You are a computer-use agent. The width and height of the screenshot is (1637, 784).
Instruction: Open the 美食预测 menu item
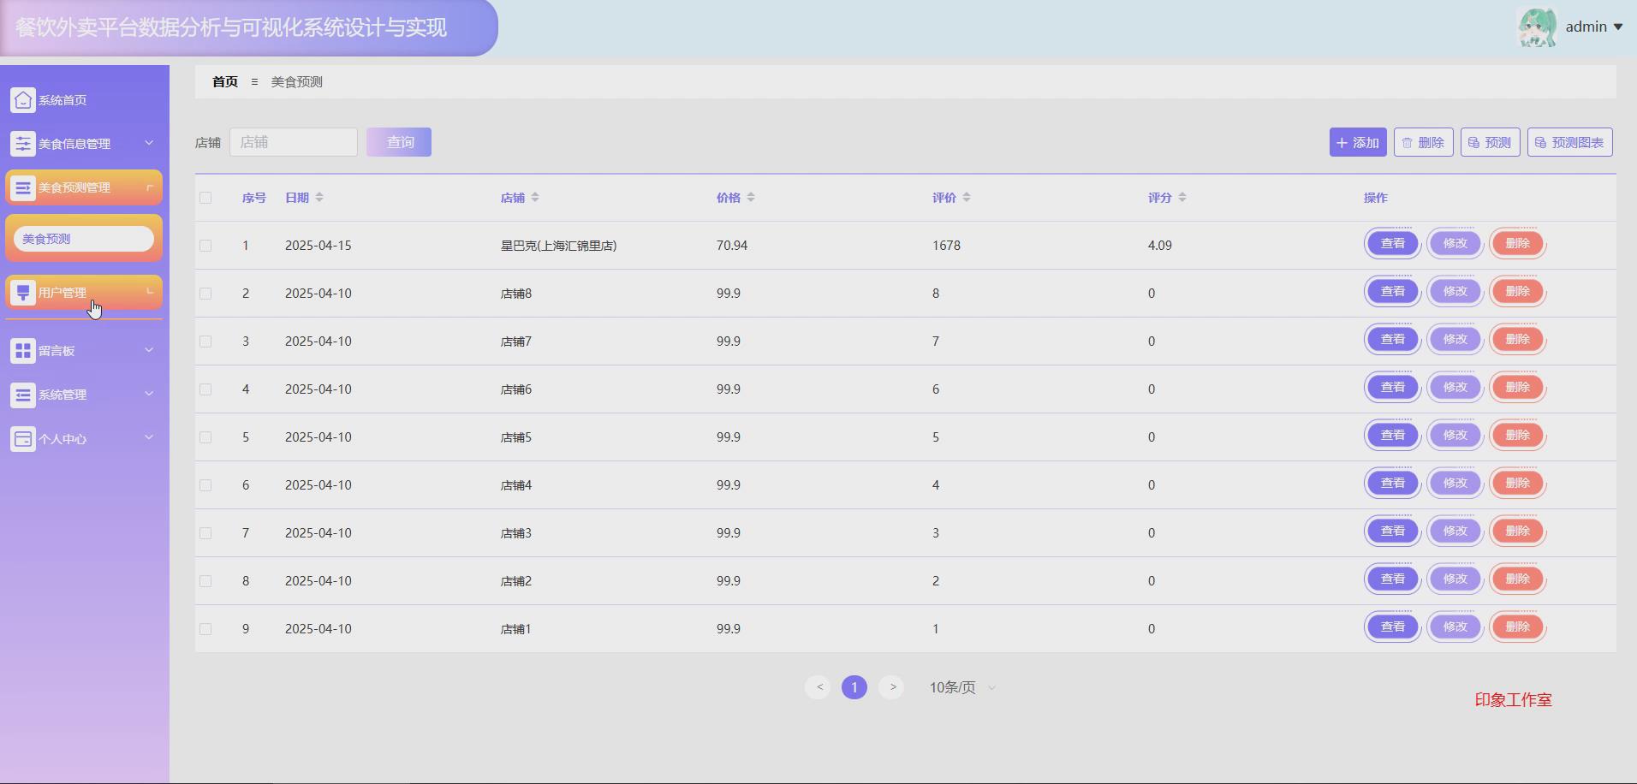pyautogui.click(x=82, y=238)
